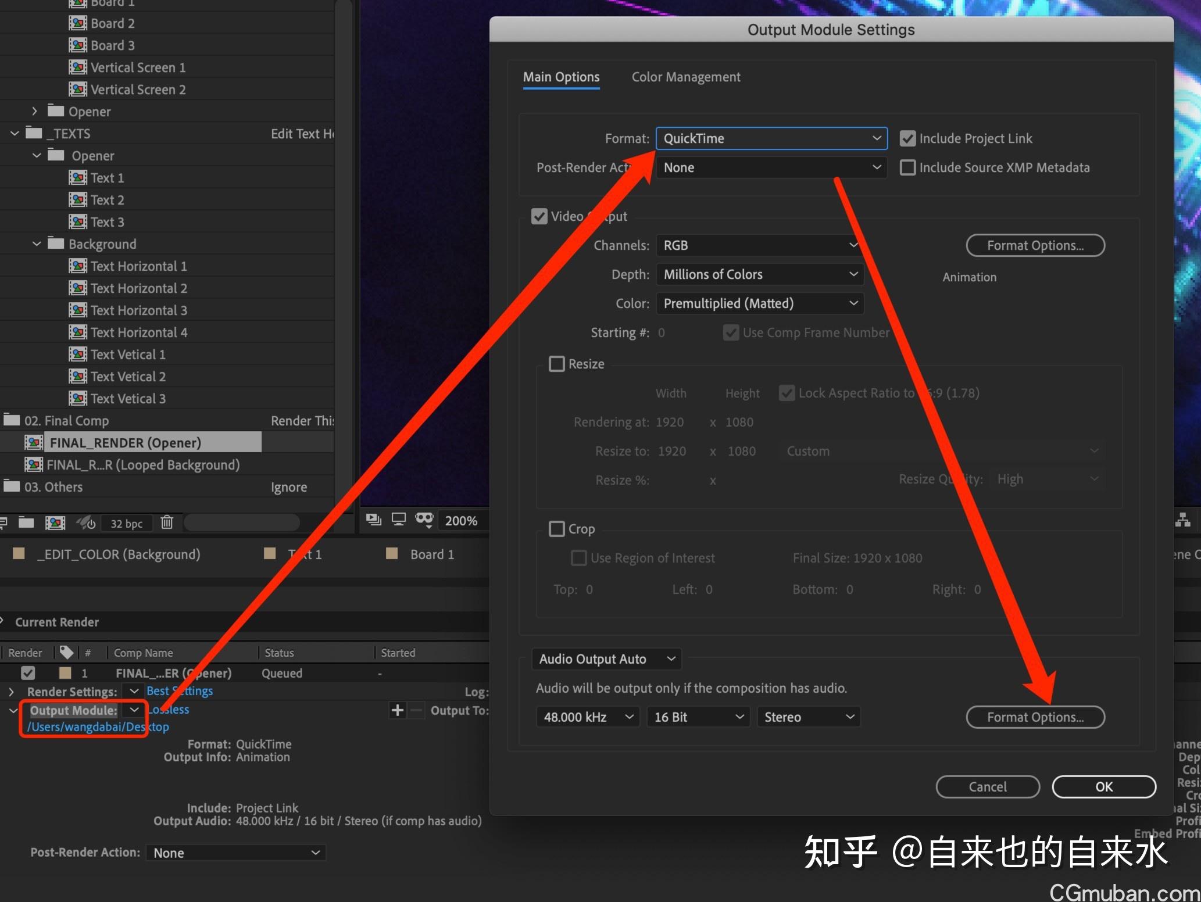Click video Format Options button

click(x=1035, y=245)
